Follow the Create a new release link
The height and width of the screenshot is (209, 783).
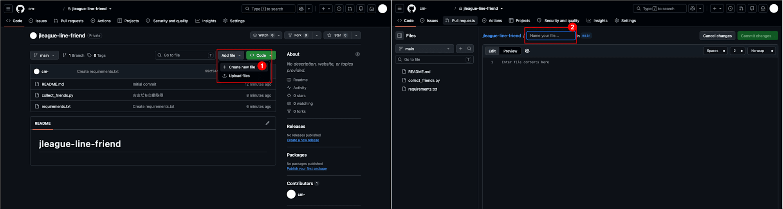303,140
